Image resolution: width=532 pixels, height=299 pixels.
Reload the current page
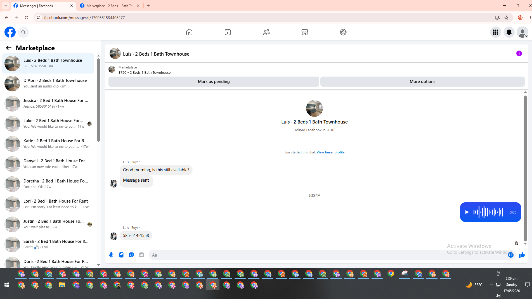(x=27, y=18)
